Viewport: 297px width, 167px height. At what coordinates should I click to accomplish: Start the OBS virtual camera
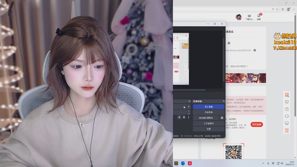pyautogui.click(x=206, y=118)
